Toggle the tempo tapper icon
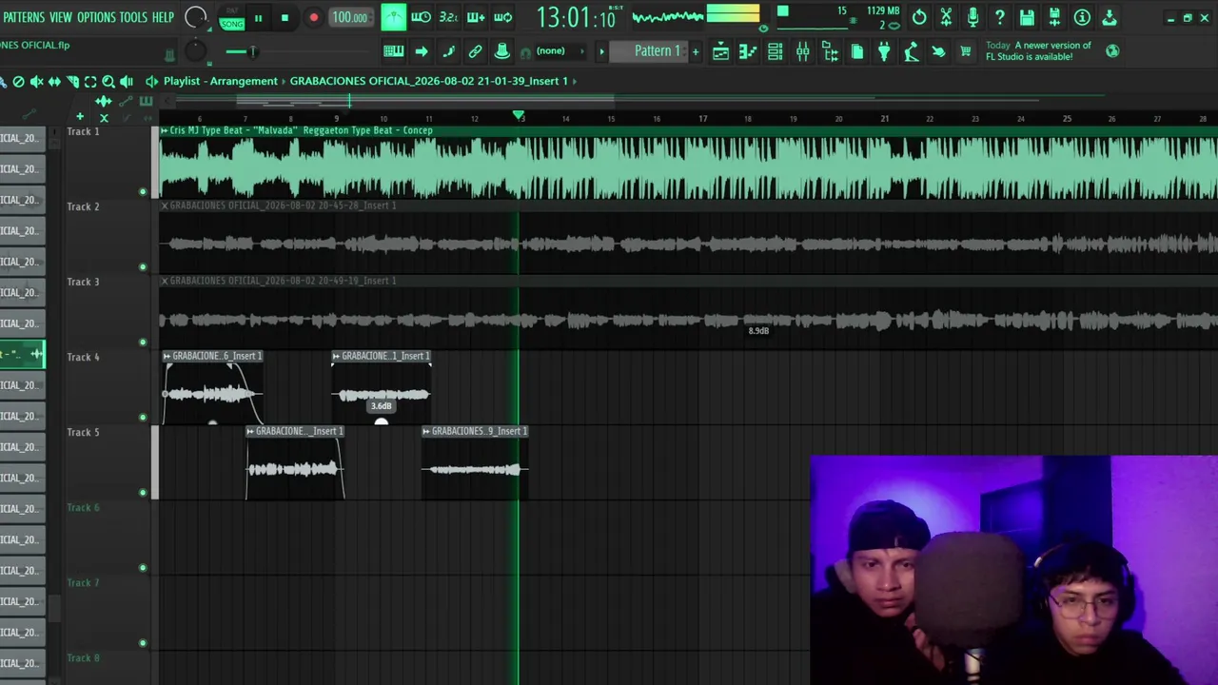 pos(912,51)
